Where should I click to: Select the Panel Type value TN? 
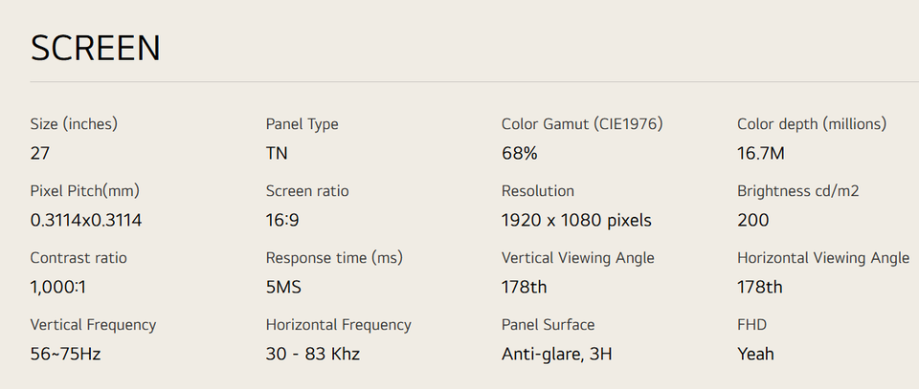277,153
